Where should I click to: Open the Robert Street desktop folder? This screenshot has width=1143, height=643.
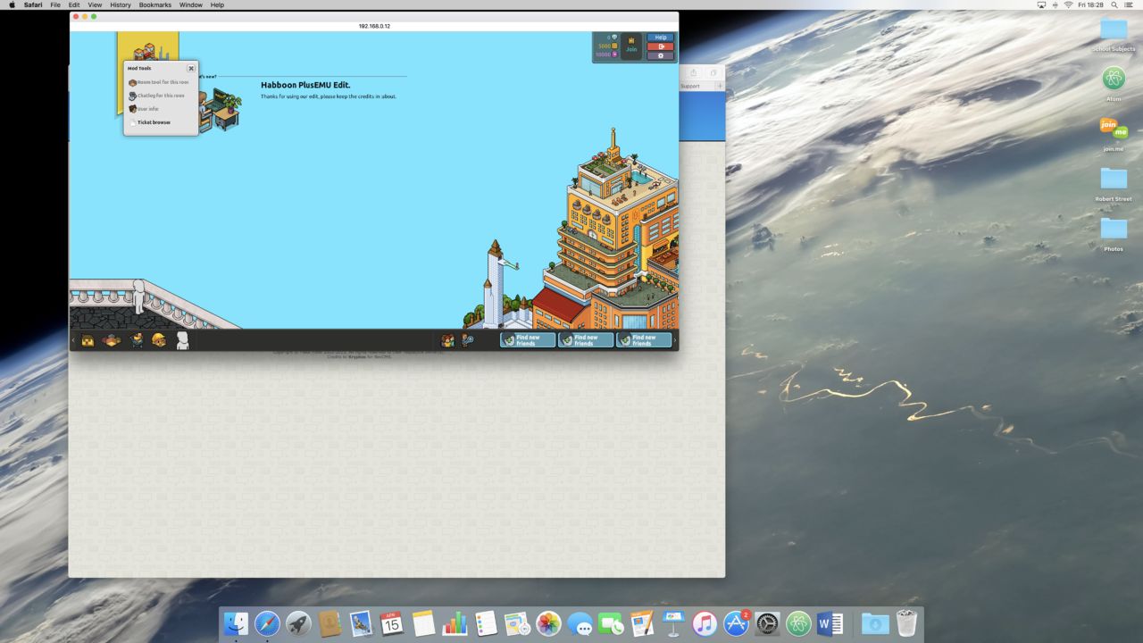coord(1114,184)
